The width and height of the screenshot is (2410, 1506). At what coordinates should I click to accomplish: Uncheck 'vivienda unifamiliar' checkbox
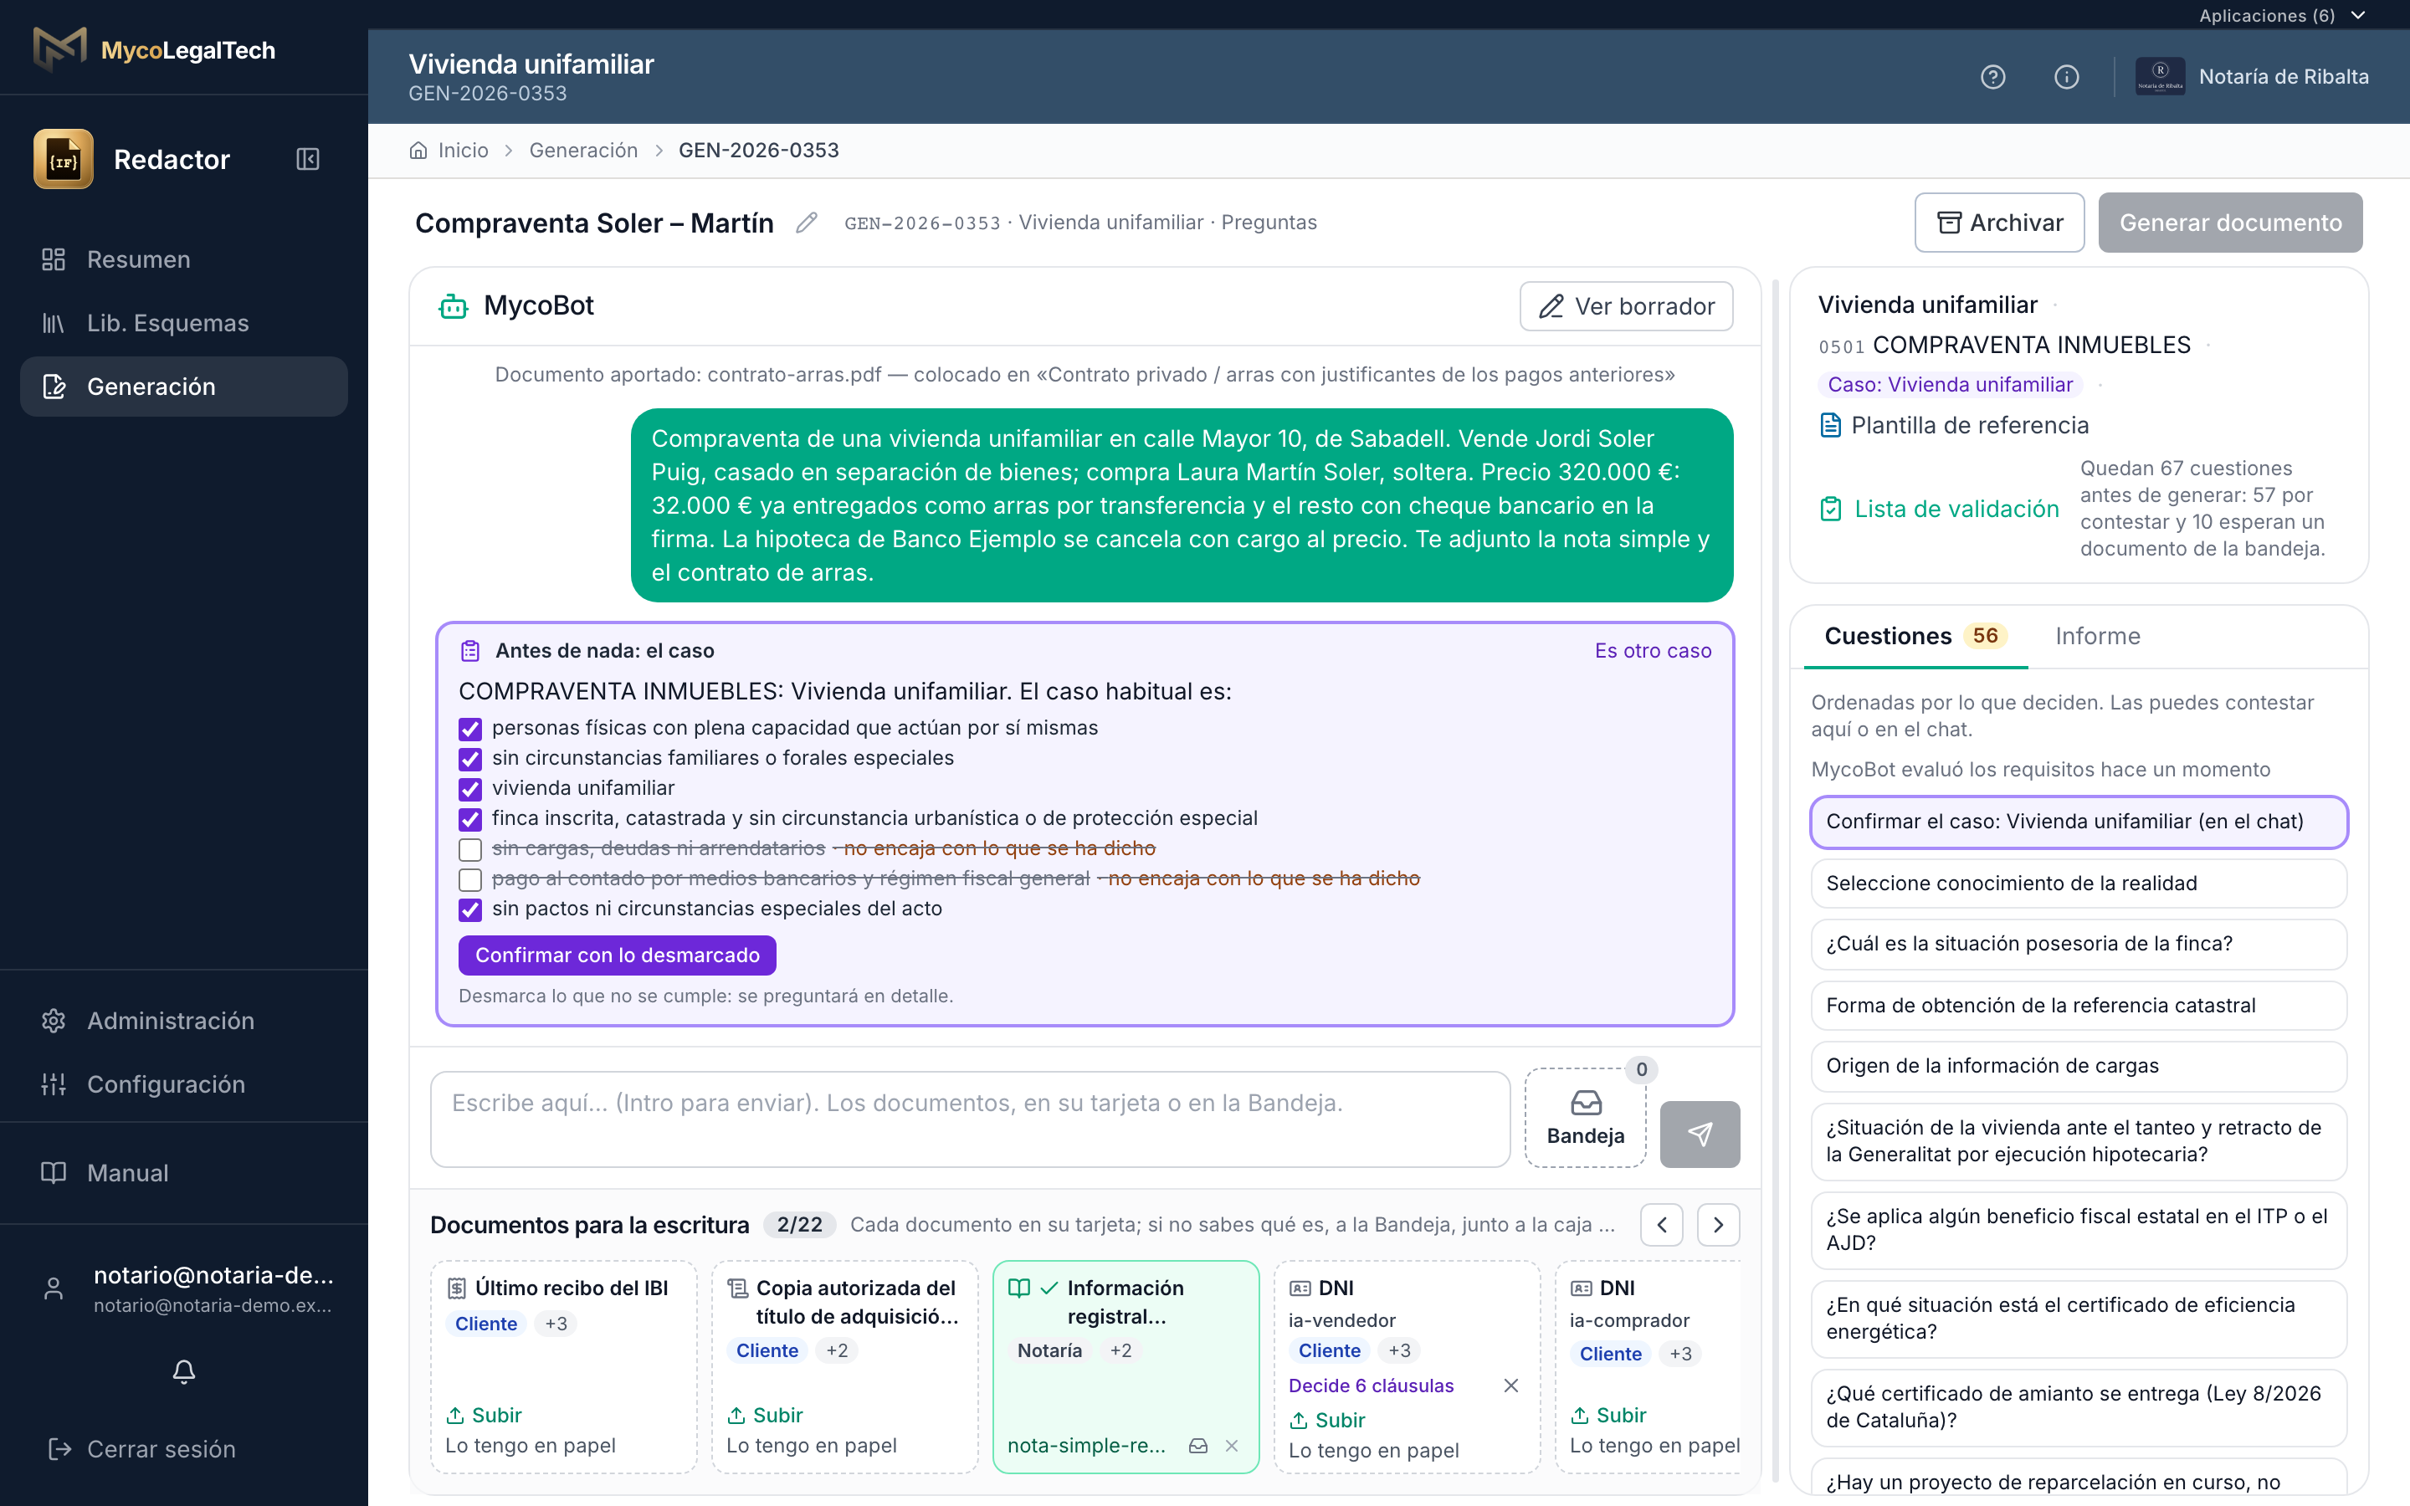click(x=470, y=789)
